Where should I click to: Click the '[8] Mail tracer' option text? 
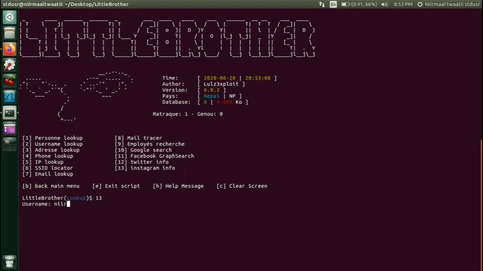click(138, 138)
